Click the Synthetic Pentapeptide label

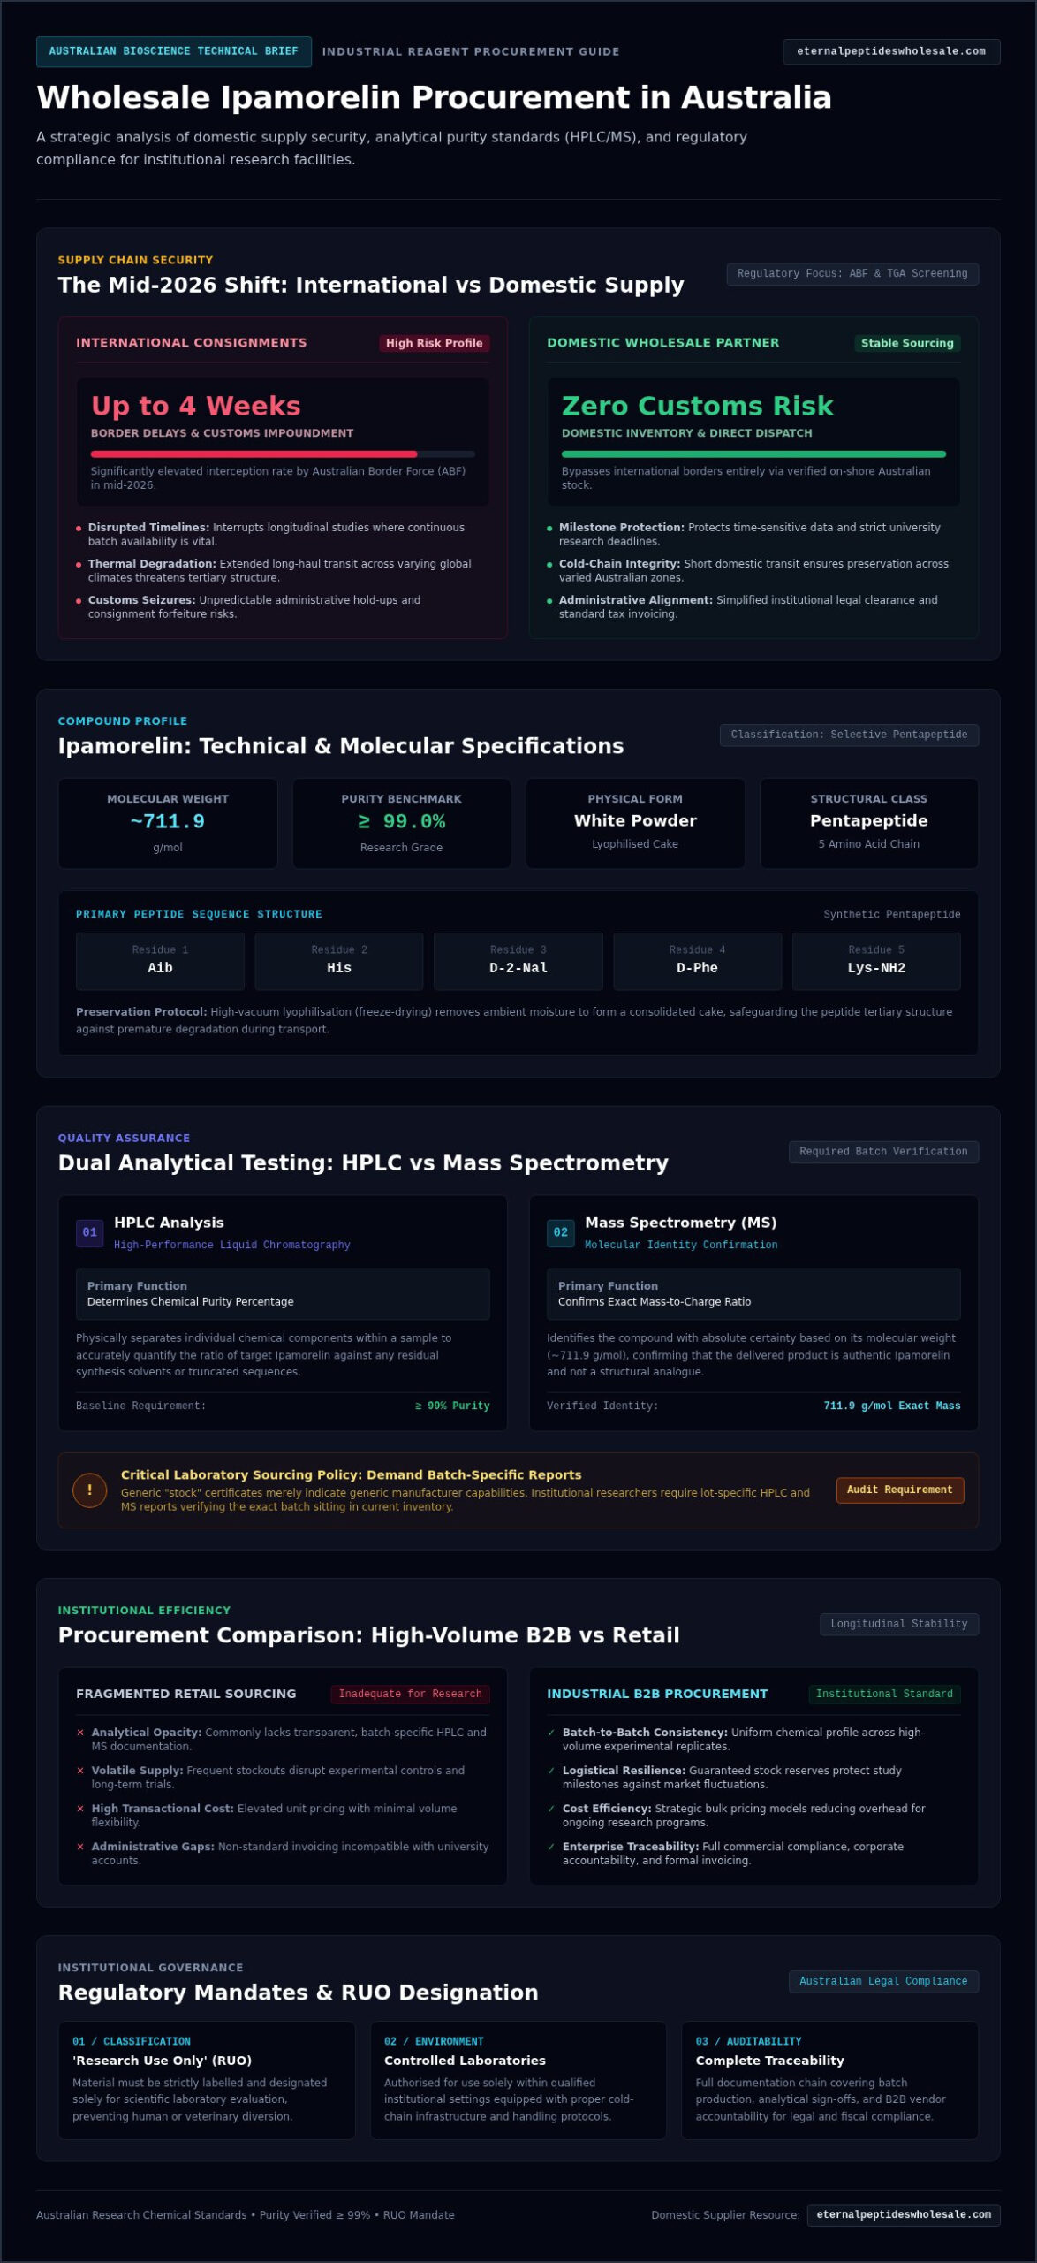[892, 915]
